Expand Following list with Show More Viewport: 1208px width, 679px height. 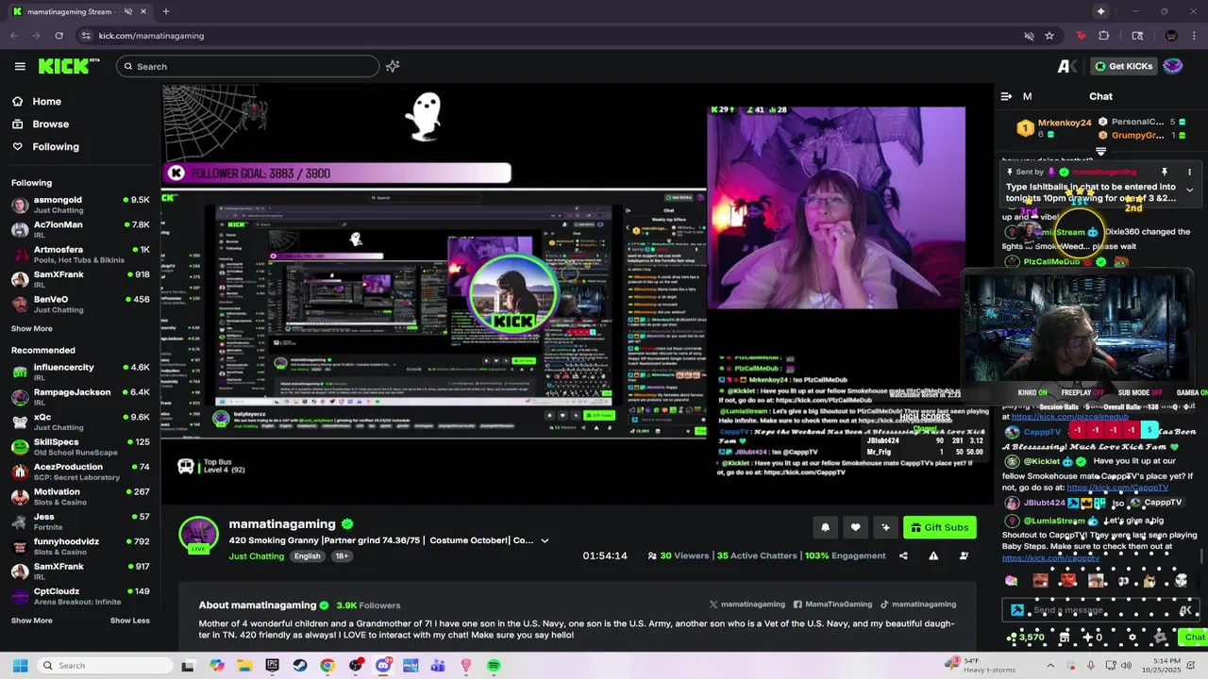point(32,328)
